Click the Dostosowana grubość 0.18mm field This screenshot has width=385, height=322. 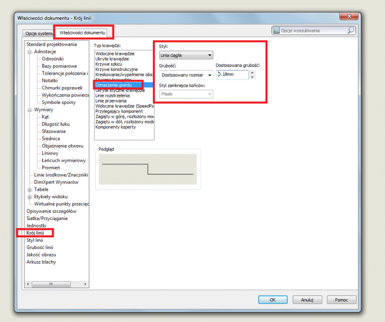click(233, 75)
